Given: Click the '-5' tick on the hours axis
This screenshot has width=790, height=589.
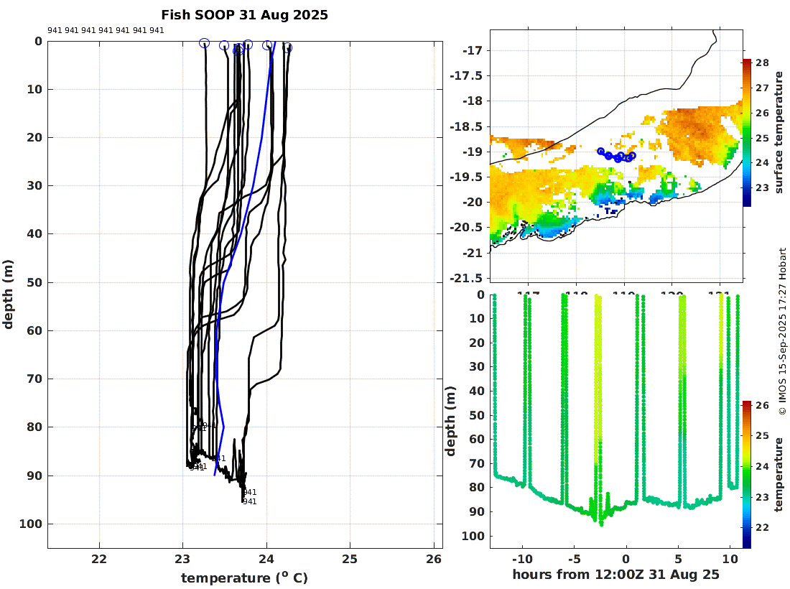Looking at the screenshot, I should 574,559.
